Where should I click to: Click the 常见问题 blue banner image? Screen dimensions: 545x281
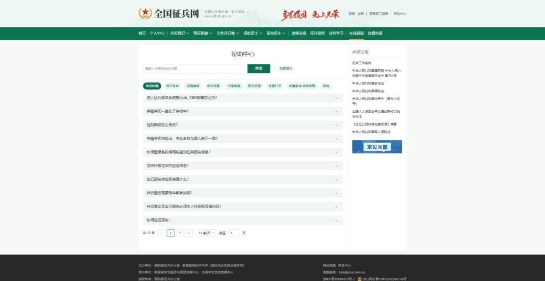[377, 147]
